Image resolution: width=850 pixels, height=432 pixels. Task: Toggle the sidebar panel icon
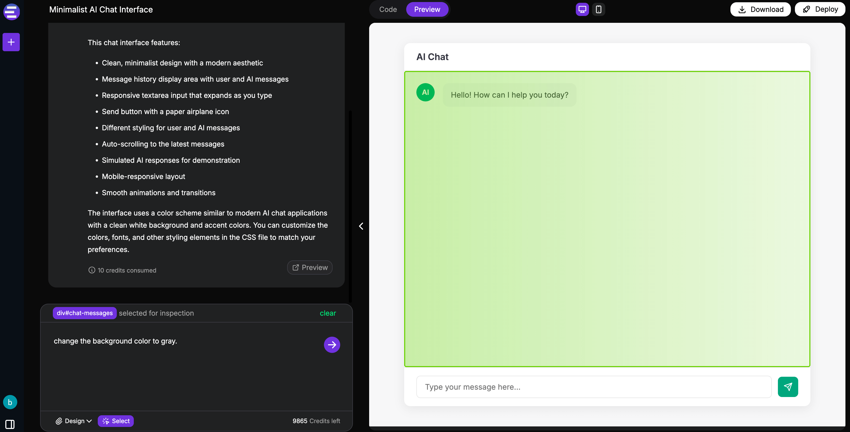point(10,424)
